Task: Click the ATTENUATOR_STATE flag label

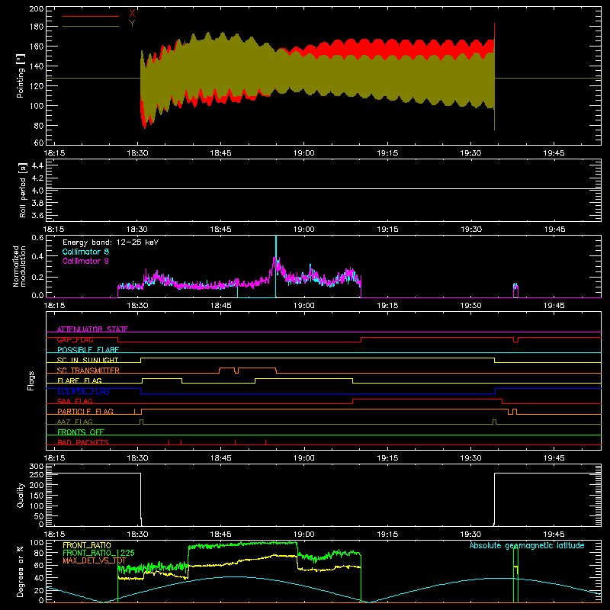Action: (92, 329)
